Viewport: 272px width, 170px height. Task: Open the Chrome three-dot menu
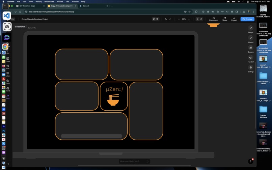click(x=253, y=11)
